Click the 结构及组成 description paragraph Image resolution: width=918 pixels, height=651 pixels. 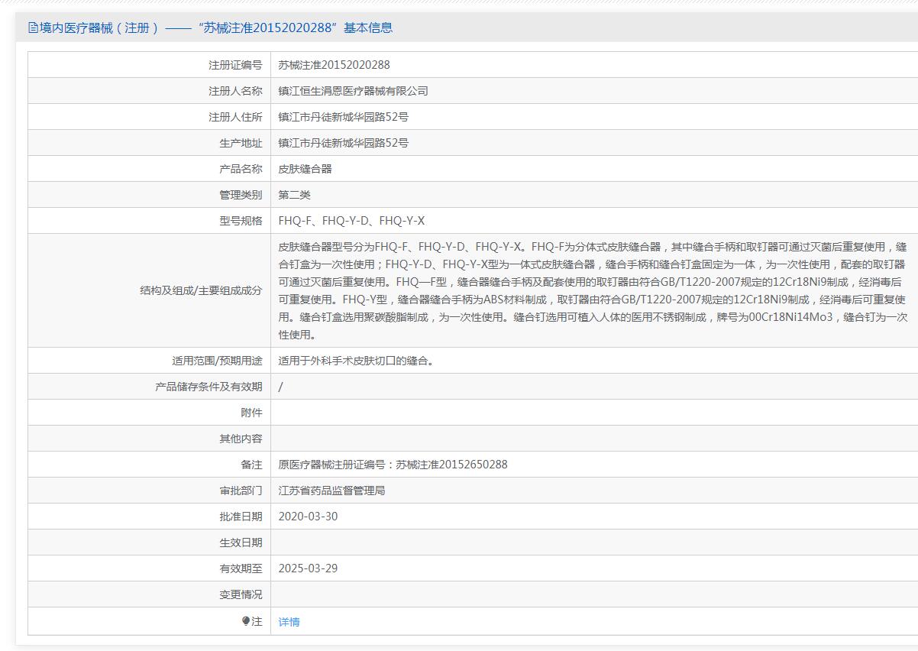[592, 290]
